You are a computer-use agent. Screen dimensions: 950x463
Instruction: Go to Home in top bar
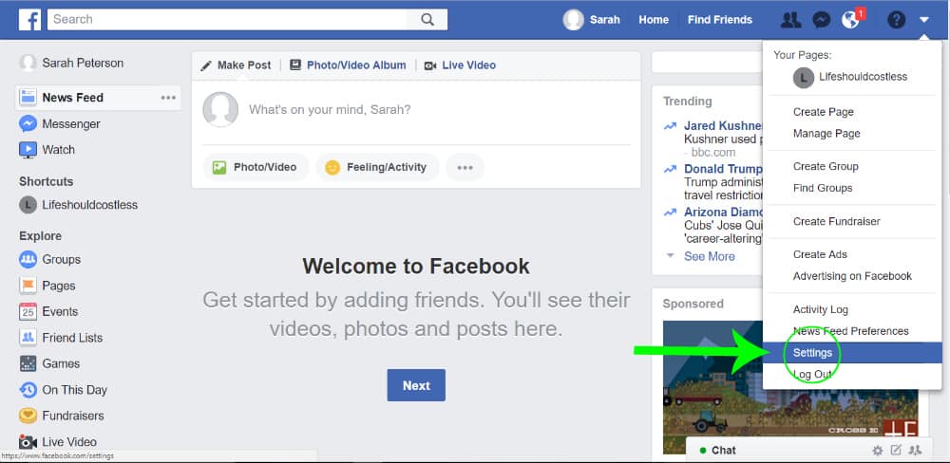coord(654,19)
